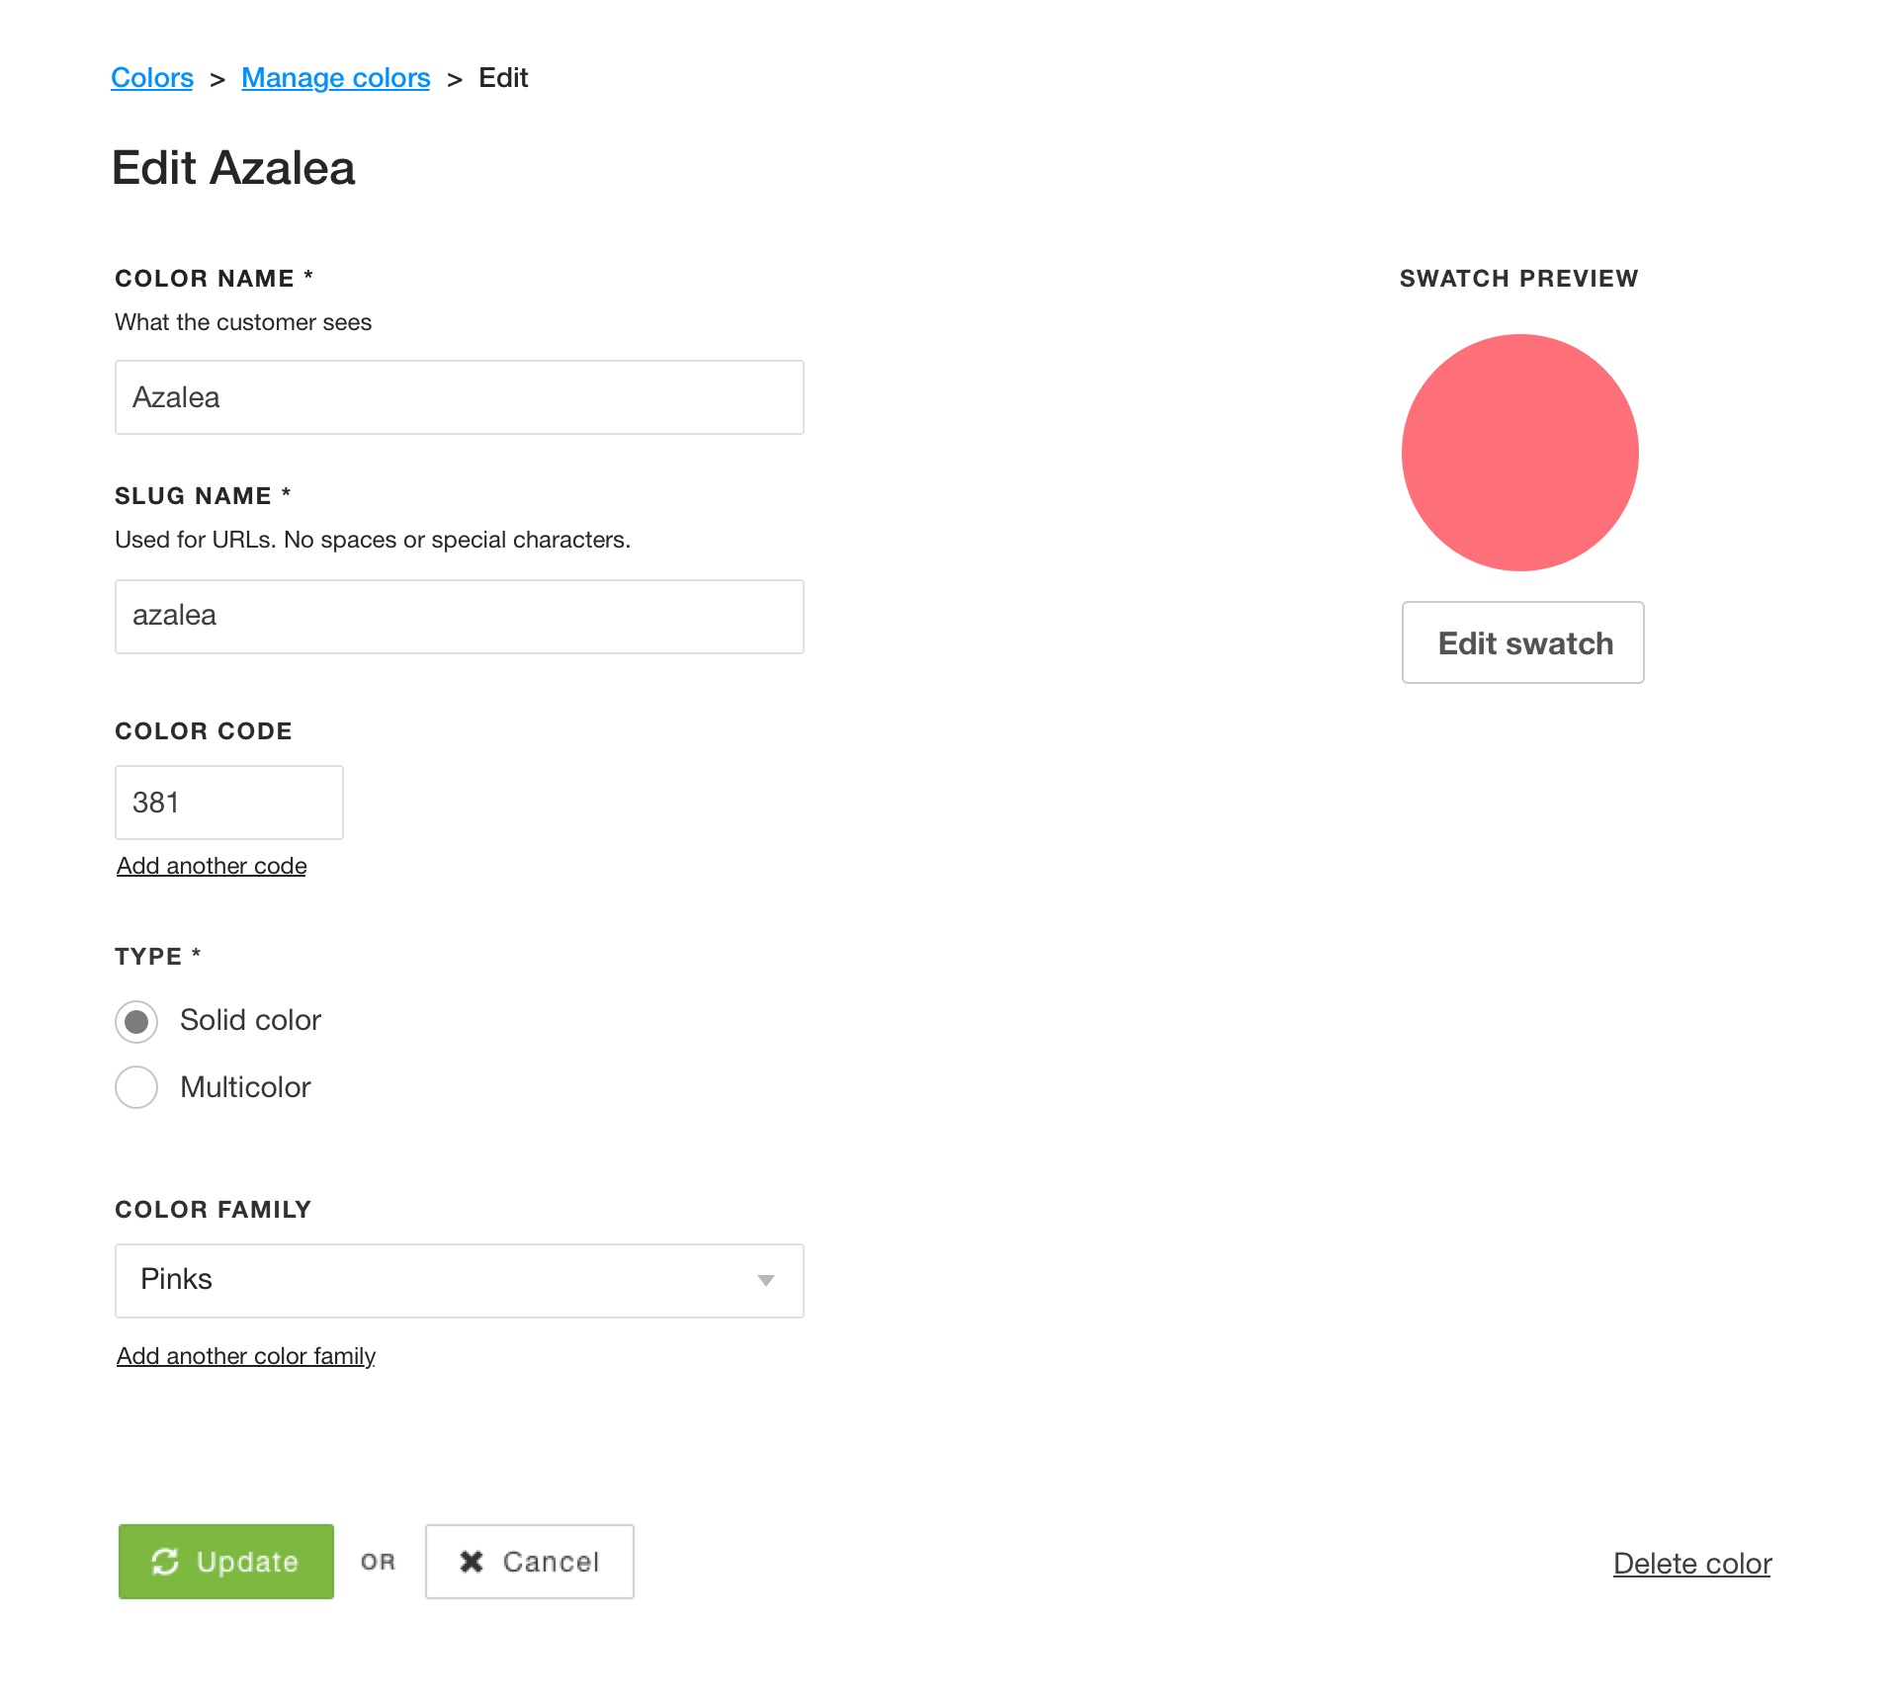Screen dimensions: 1898x1704
Task: Click the breadcrumb Manage colors link
Action: tap(335, 77)
